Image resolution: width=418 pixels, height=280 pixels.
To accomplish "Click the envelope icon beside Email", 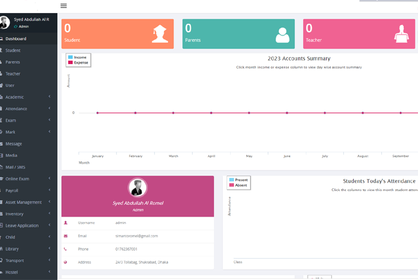I will pos(66,236).
